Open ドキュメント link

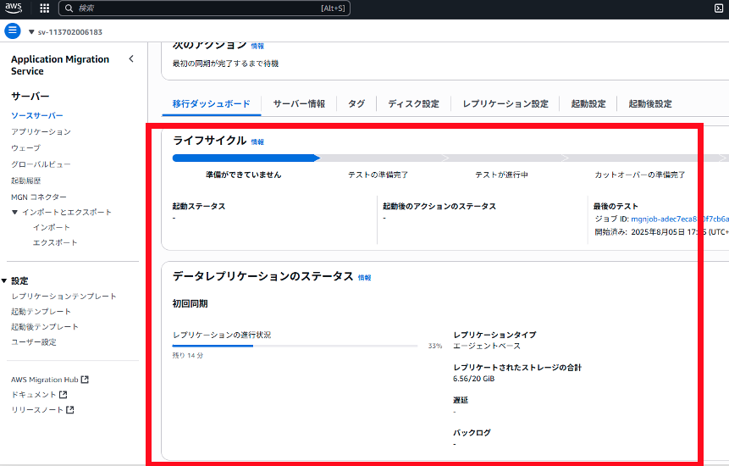click(x=34, y=394)
